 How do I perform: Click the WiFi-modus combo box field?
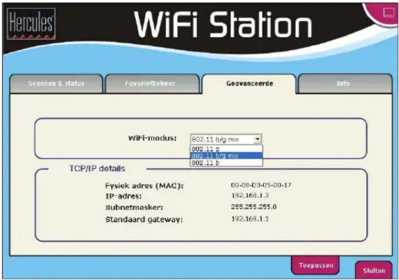(226, 139)
